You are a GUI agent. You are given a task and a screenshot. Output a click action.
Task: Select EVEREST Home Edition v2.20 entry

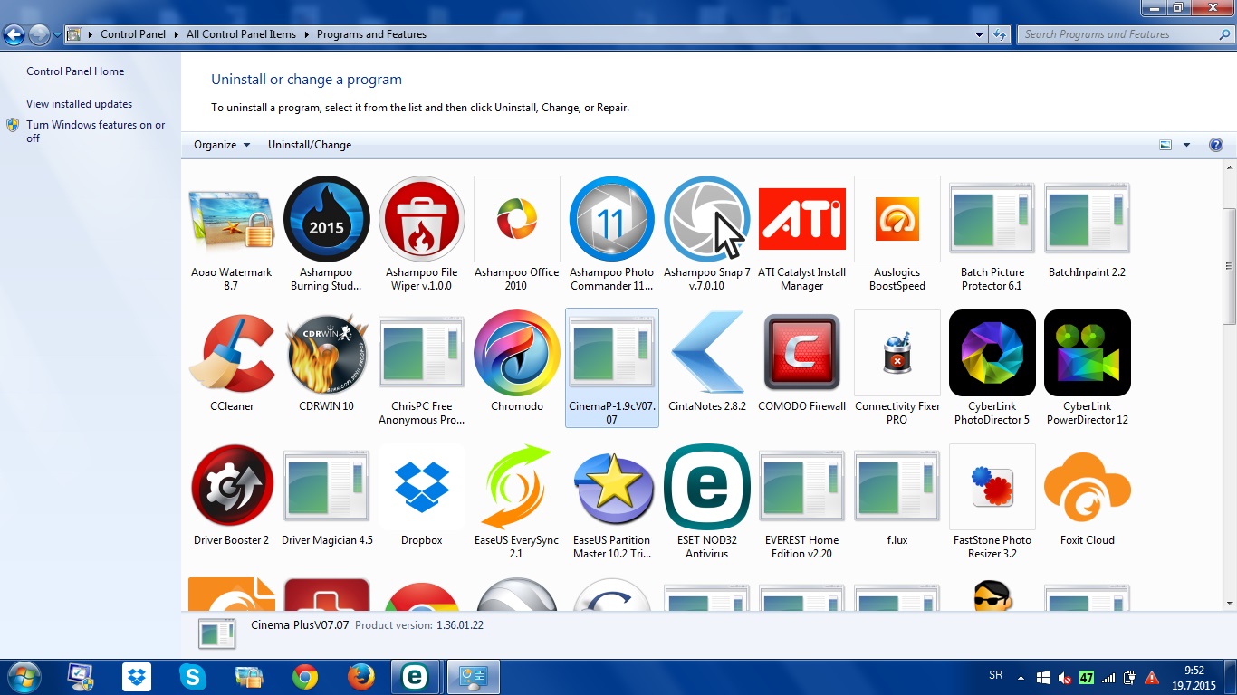(x=802, y=503)
